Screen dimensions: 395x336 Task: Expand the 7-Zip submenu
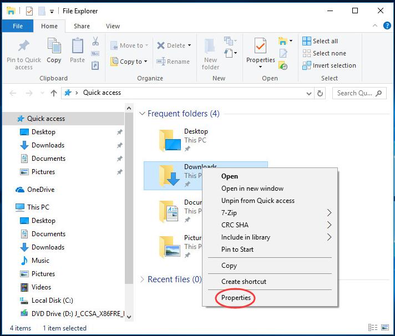(328, 213)
